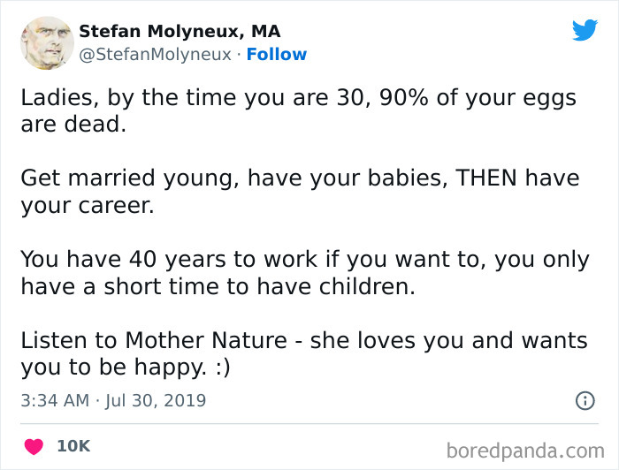Image resolution: width=619 pixels, height=470 pixels.
Task: View the 10K likes count
Action: tap(73, 447)
